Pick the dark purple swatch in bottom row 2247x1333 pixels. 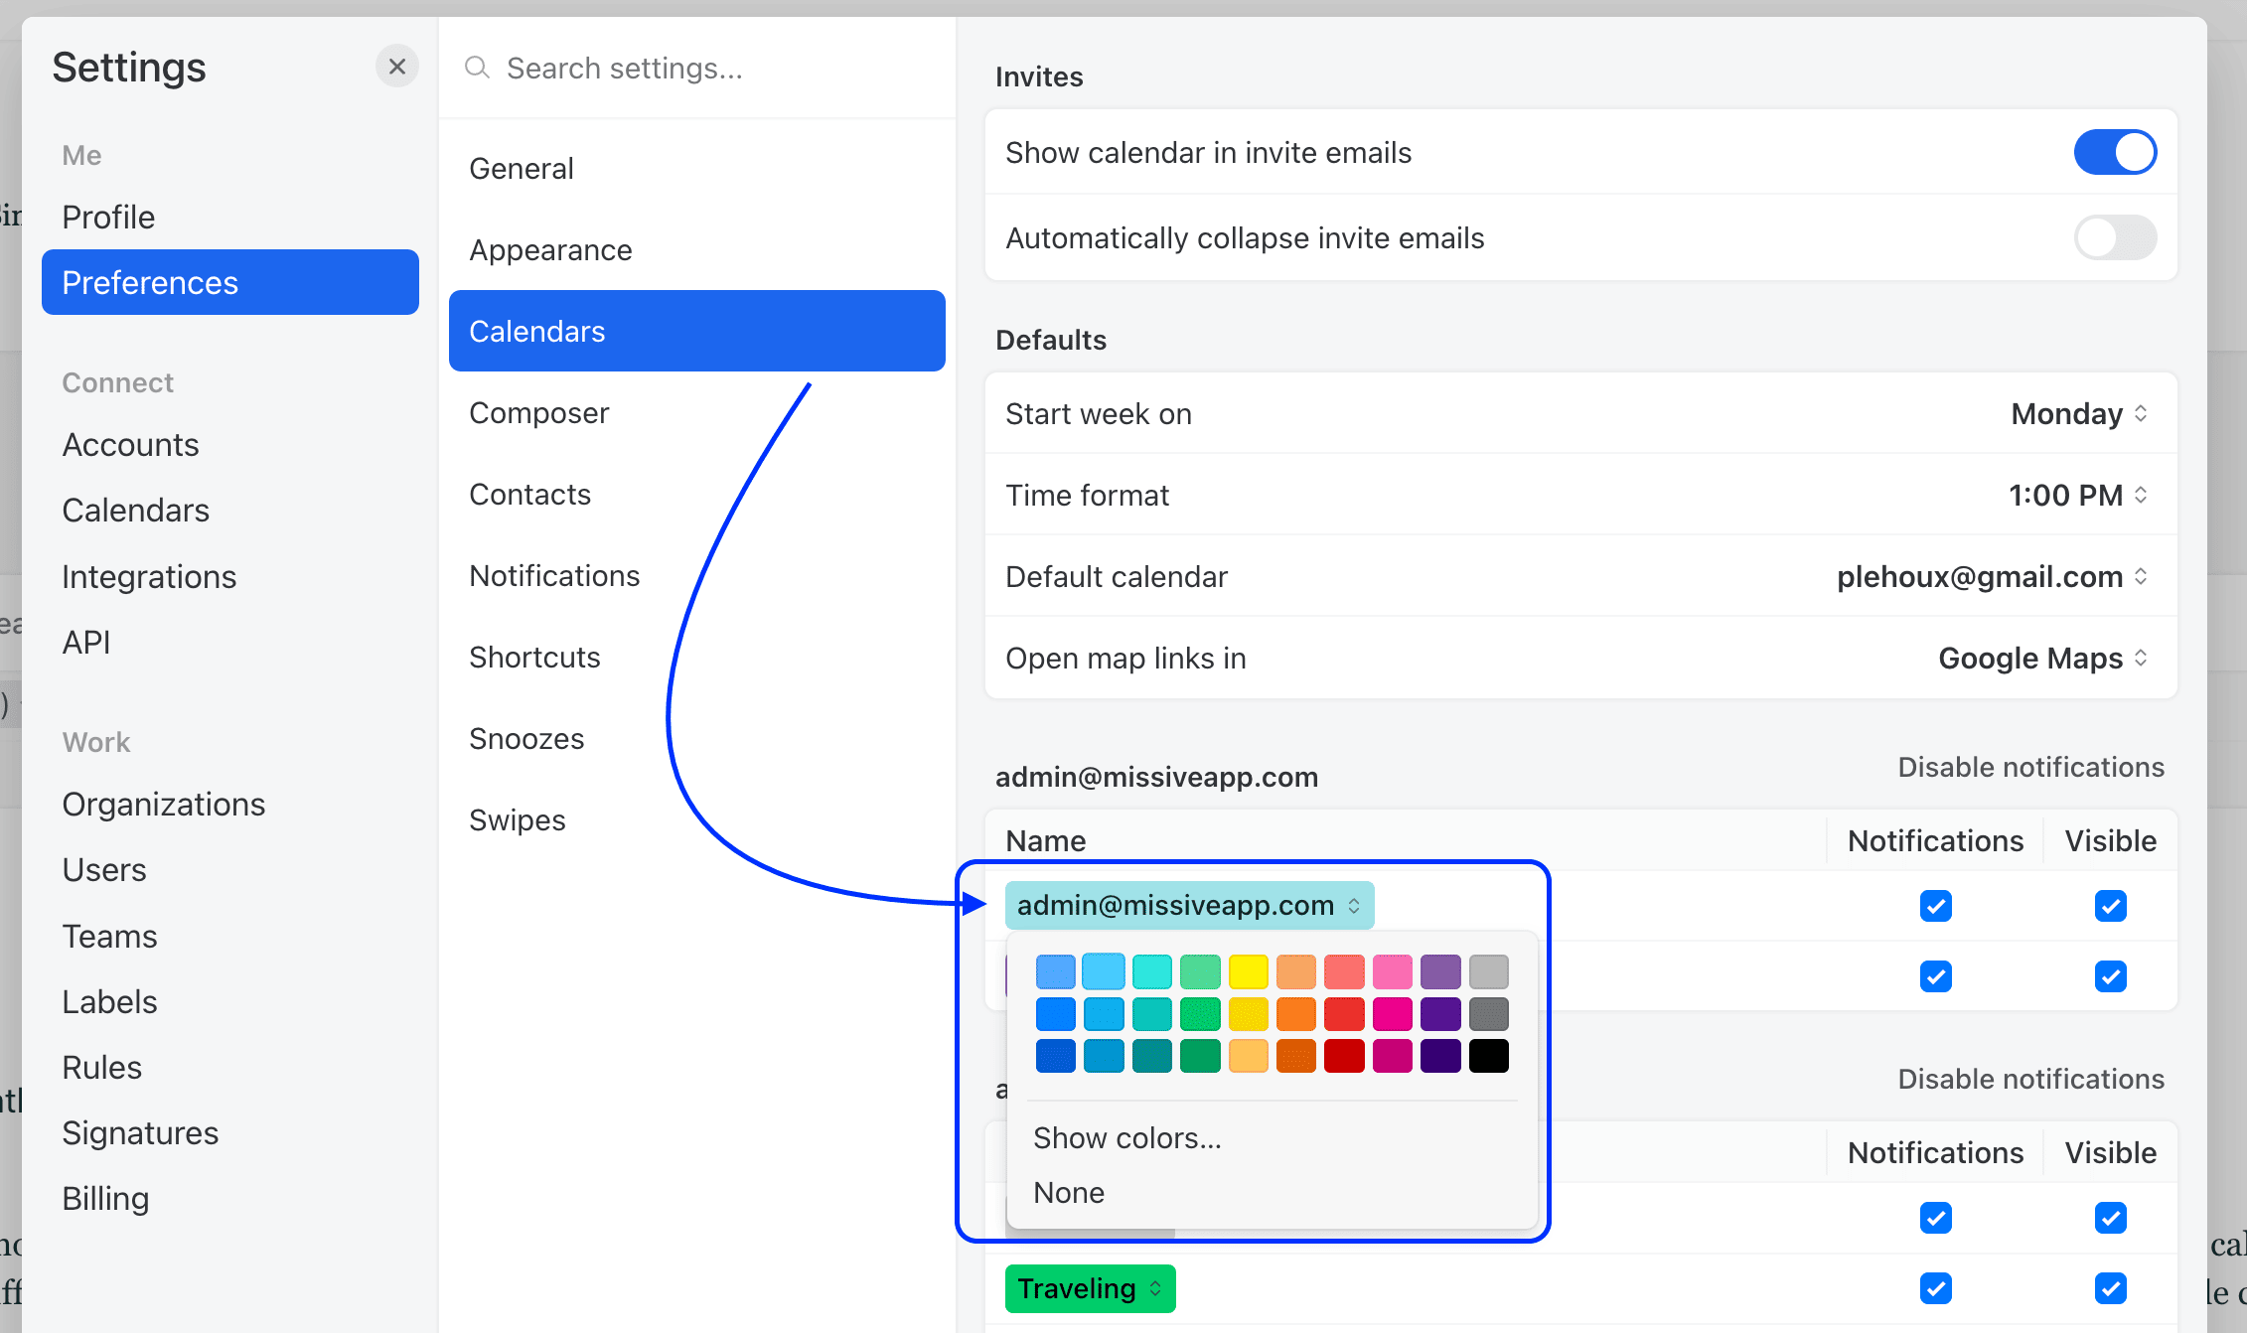pyautogui.click(x=1440, y=1056)
